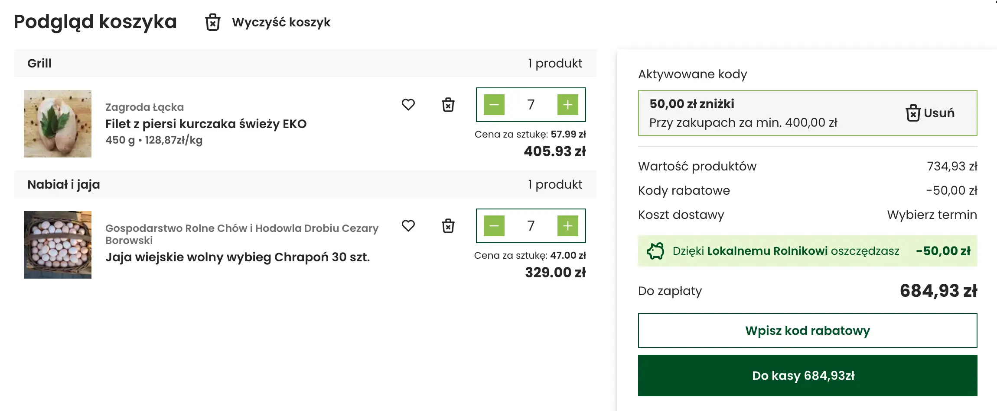Viewport: 997px width, 411px height.
Task: Select the Wybierz termin delivery option
Action: click(932, 215)
